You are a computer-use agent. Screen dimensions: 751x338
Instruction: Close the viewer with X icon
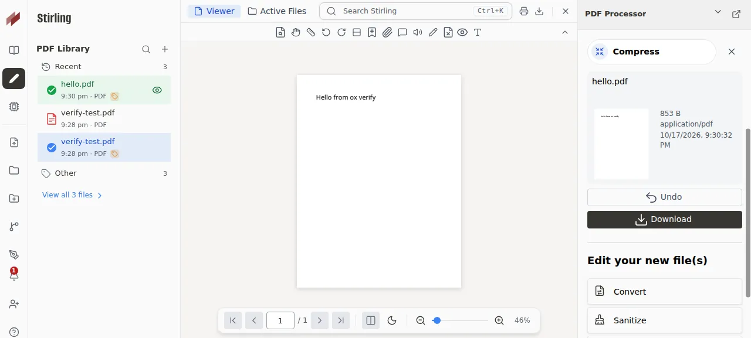(x=566, y=11)
